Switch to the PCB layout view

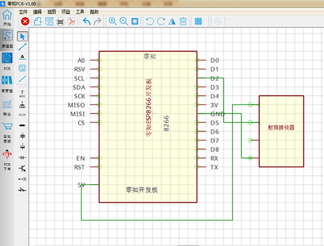coord(7,61)
